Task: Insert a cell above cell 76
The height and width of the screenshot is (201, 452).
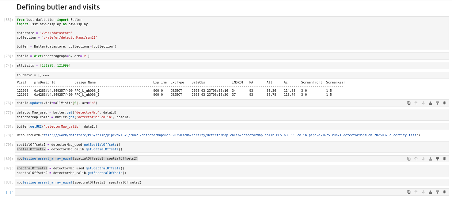Action: click(430, 103)
